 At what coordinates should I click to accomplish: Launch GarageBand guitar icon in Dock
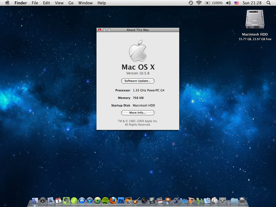[x=136, y=200]
